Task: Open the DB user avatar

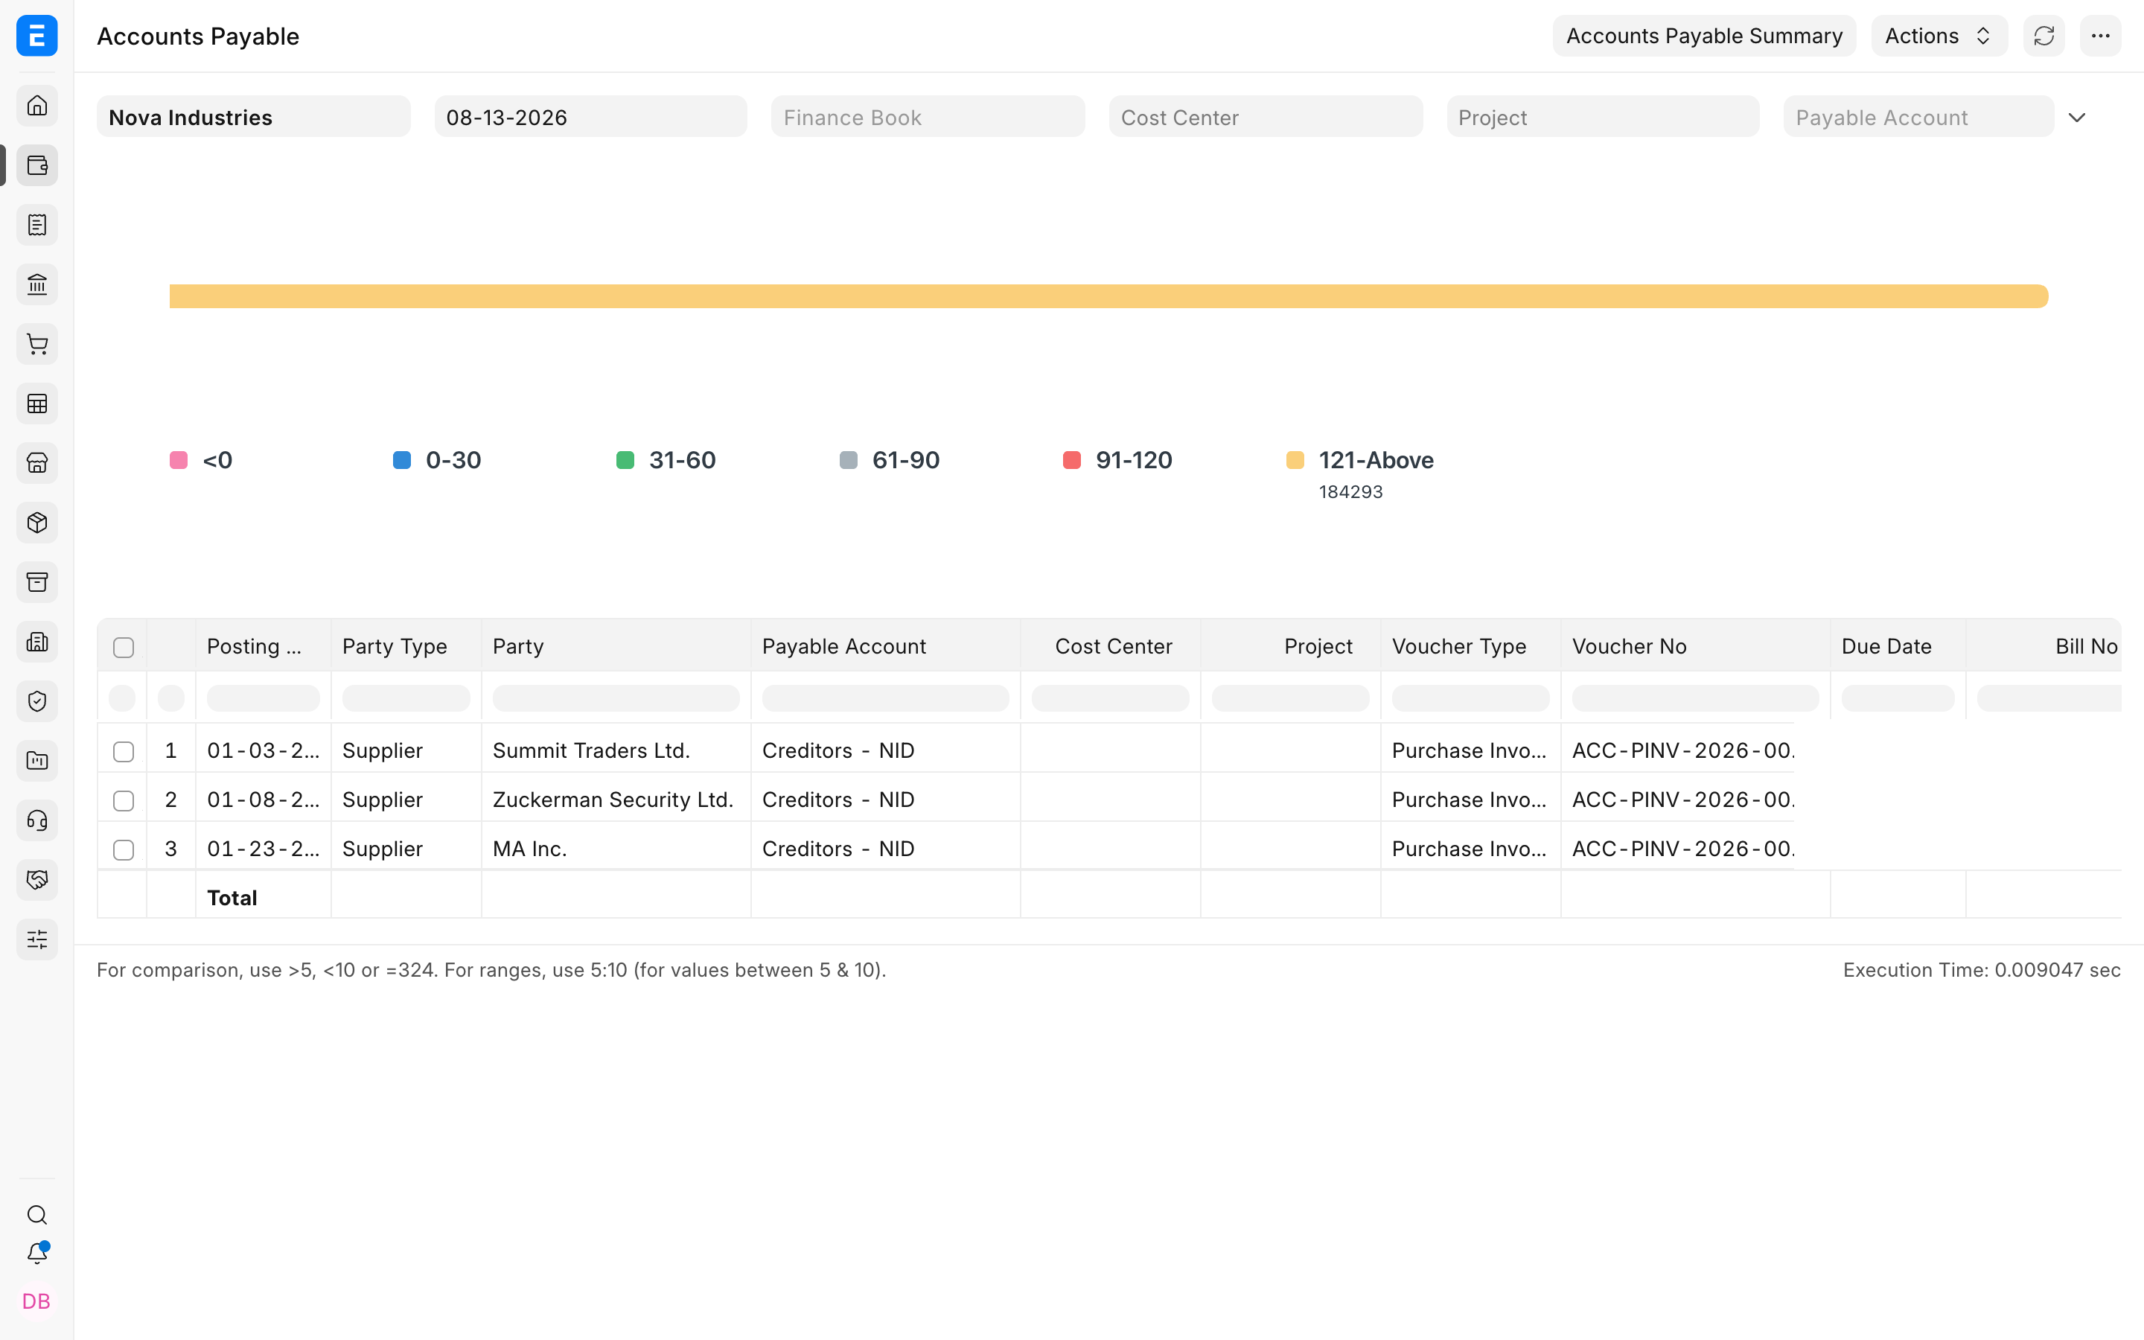Action: (x=36, y=1301)
